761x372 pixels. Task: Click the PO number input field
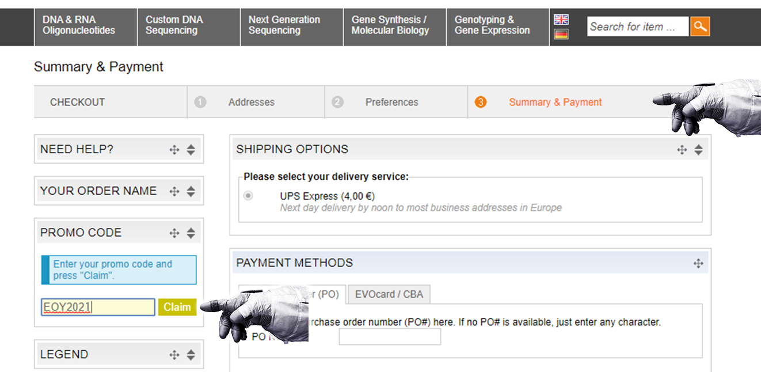click(390, 337)
